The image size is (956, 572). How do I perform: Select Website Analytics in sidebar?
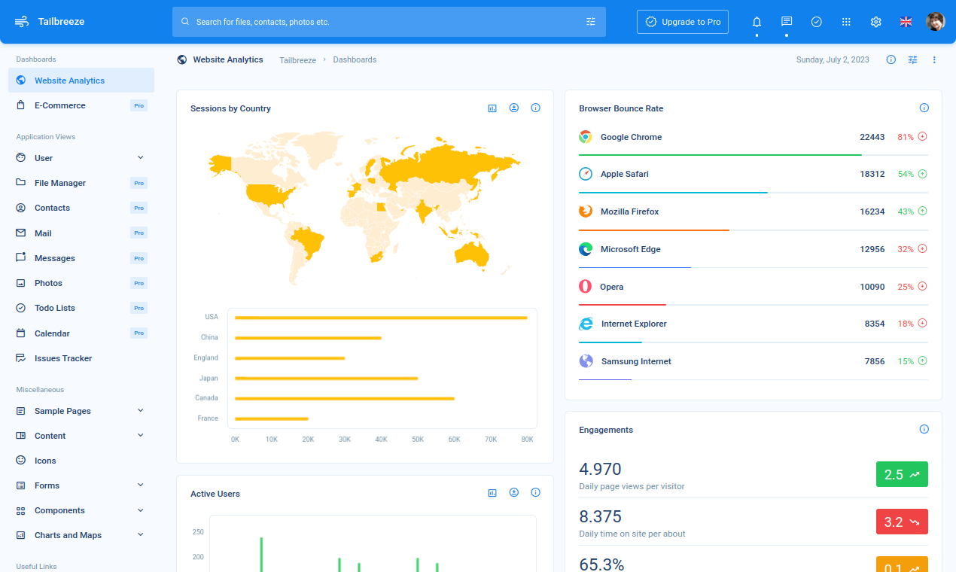click(x=81, y=81)
